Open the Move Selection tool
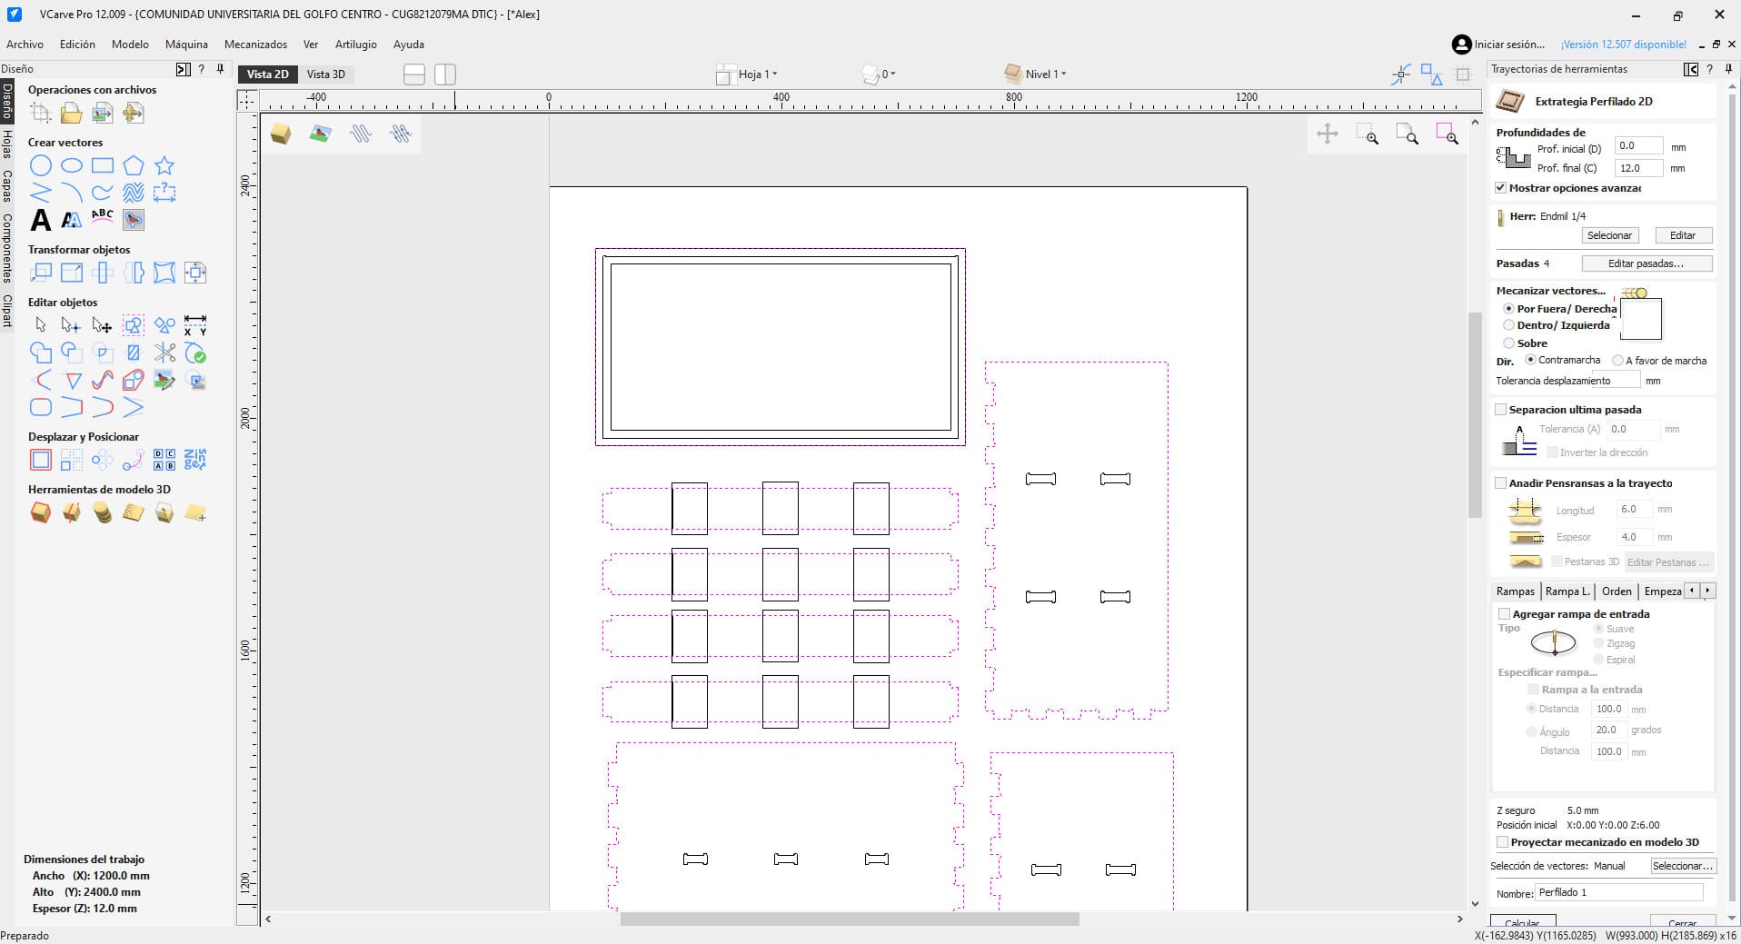 (41, 273)
